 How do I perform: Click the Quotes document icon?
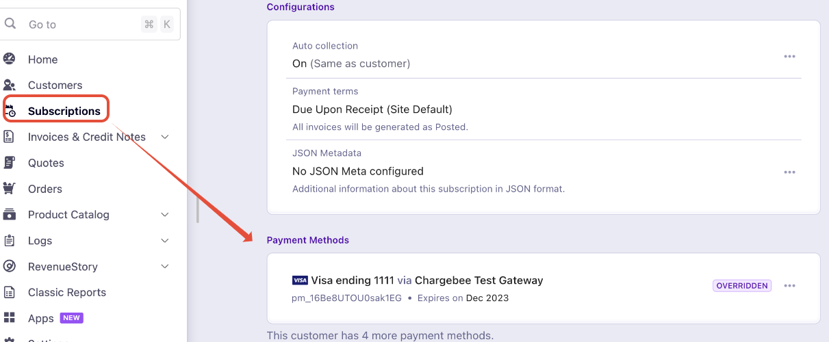pos(10,163)
